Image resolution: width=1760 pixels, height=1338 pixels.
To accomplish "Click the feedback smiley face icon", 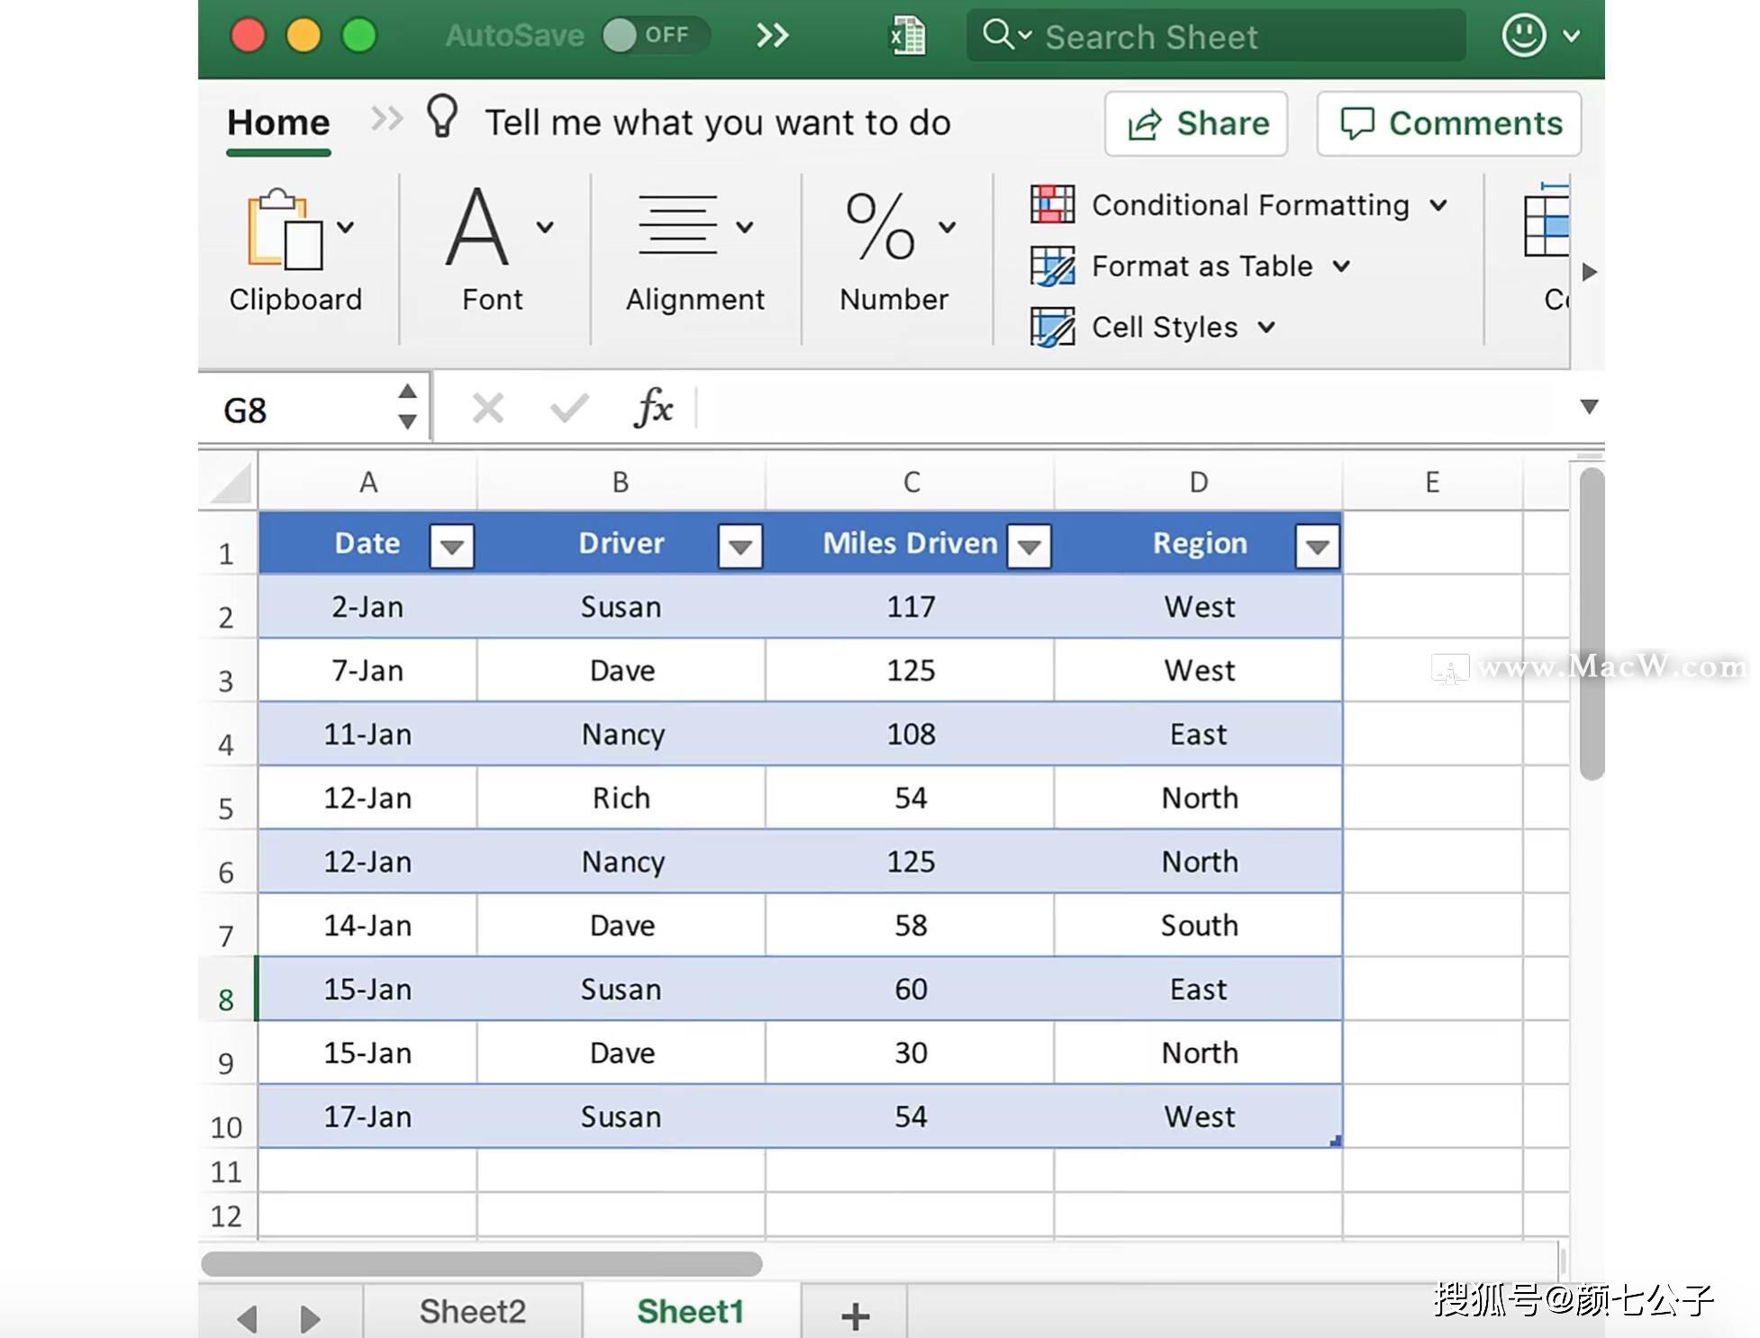I will click(x=1523, y=35).
